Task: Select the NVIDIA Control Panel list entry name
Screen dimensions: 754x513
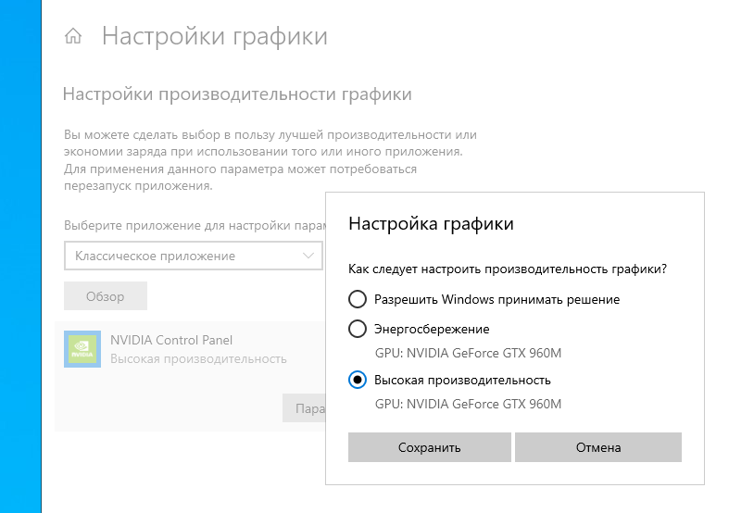Action: coord(171,340)
